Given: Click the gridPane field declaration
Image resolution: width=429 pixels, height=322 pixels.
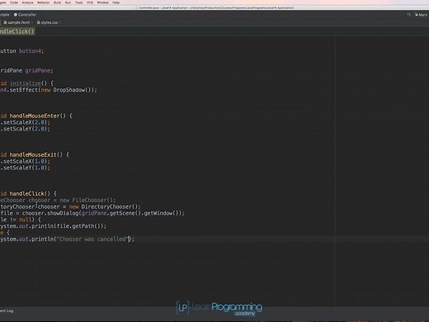Looking at the screenshot, I should pyautogui.click(x=39, y=70).
